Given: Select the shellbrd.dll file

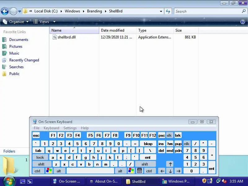Looking at the screenshot, I should tap(66, 37).
